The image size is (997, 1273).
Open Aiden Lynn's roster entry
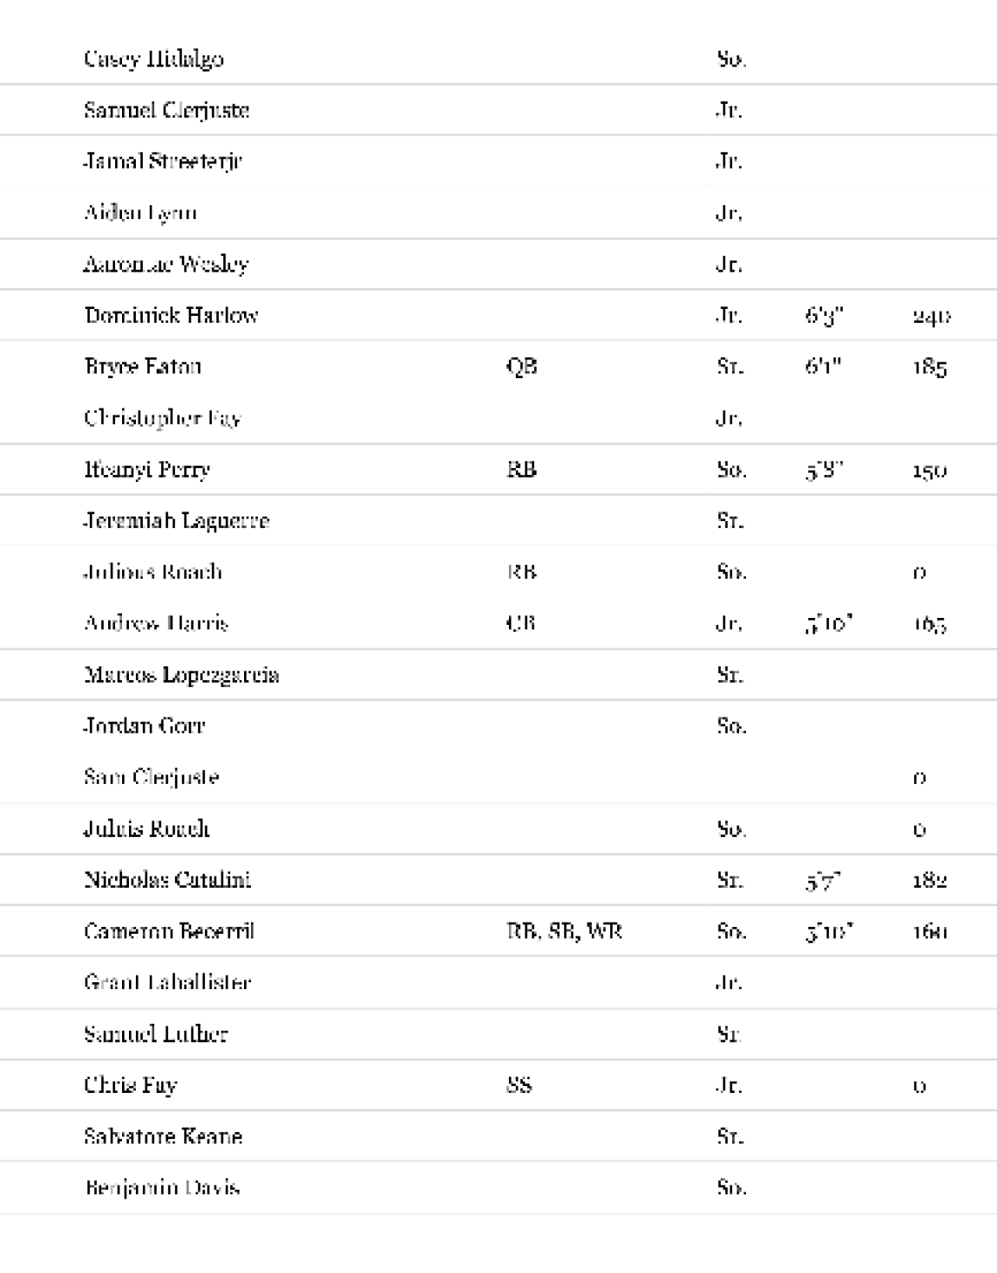pyautogui.click(x=140, y=213)
